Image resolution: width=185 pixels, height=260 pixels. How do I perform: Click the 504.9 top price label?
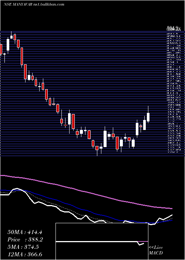click(x=172, y=28)
